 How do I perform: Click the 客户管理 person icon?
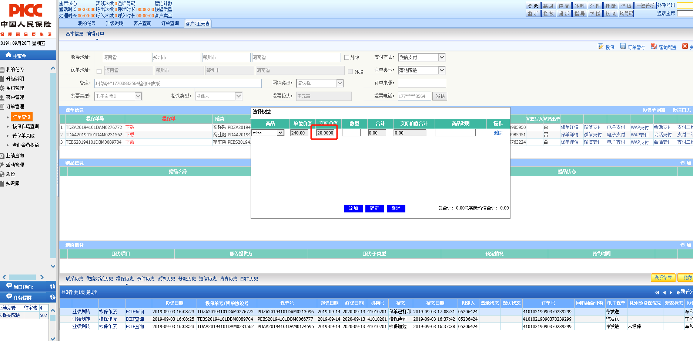[x=2, y=98]
